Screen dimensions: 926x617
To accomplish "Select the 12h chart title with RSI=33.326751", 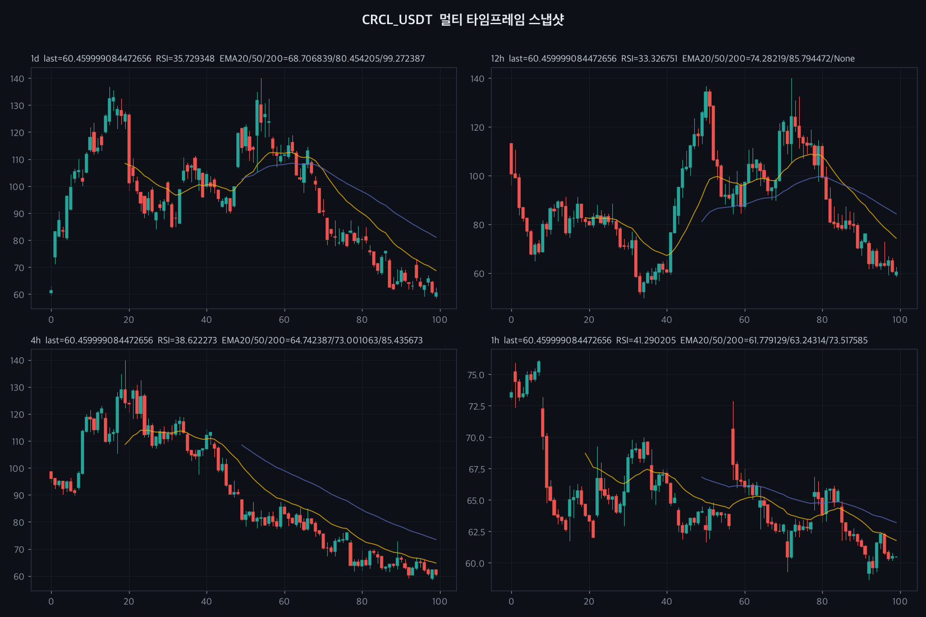I will coord(673,58).
